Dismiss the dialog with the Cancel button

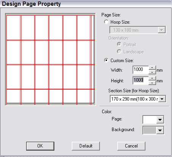[131, 146]
